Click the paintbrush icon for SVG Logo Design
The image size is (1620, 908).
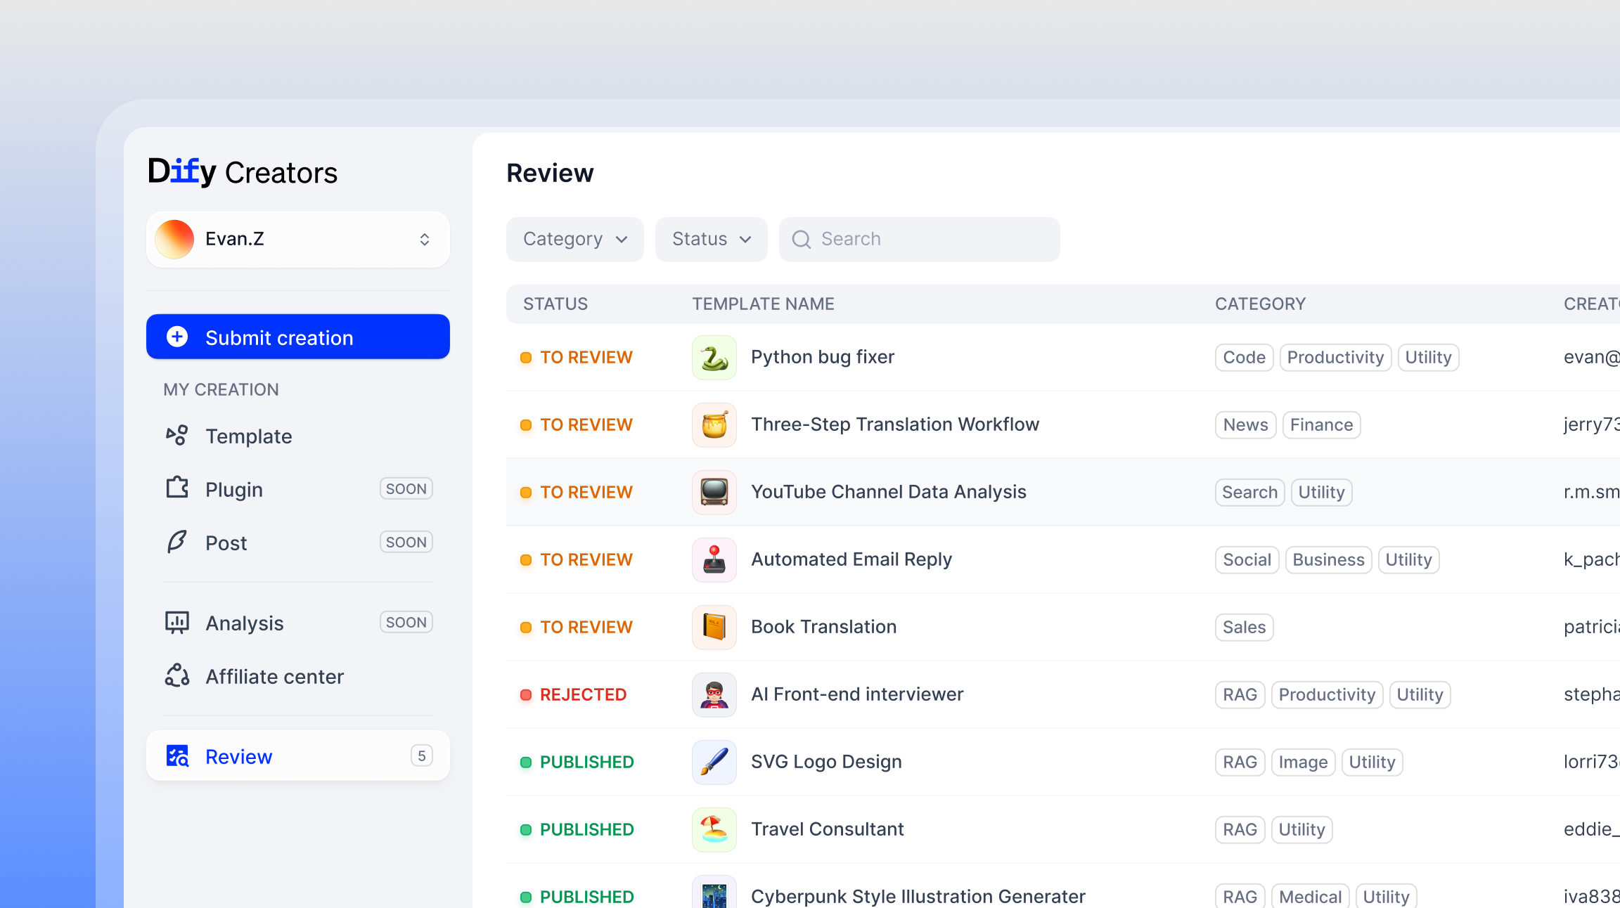(x=714, y=763)
